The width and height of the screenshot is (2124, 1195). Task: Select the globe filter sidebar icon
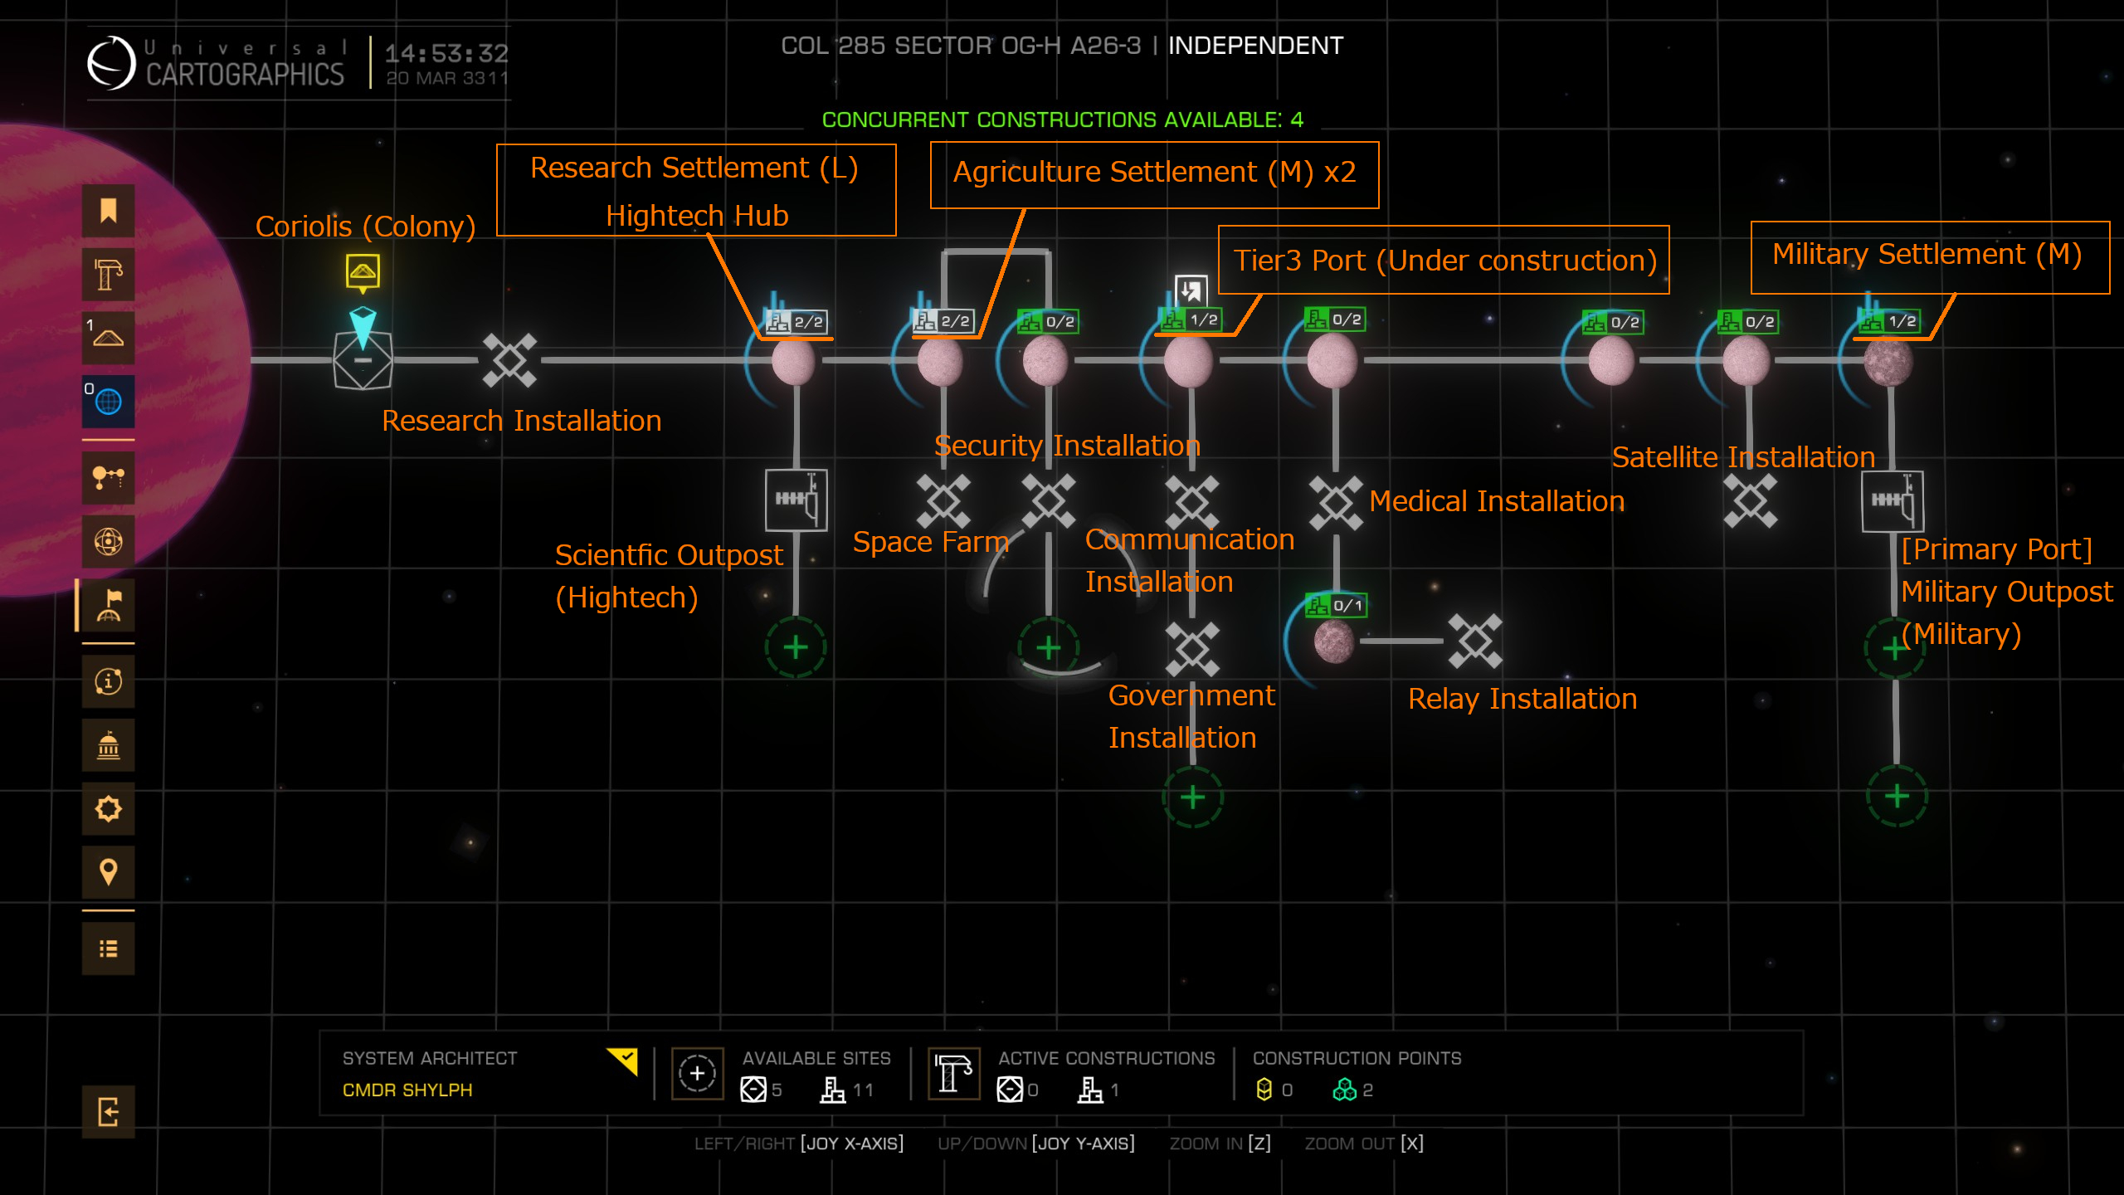click(108, 402)
